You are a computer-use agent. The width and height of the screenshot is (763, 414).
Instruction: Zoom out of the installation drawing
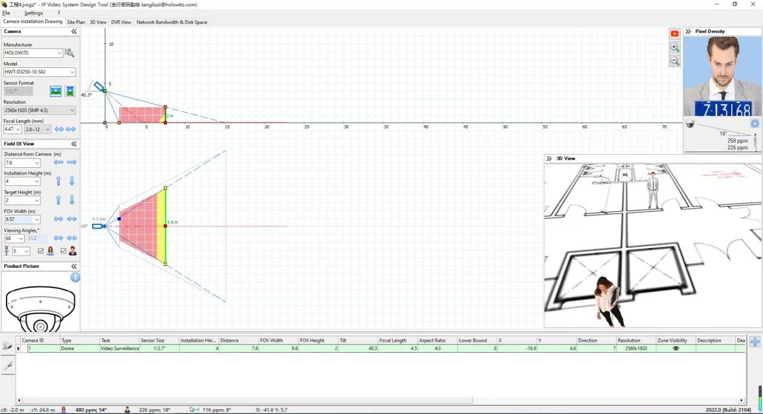(x=674, y=61)
